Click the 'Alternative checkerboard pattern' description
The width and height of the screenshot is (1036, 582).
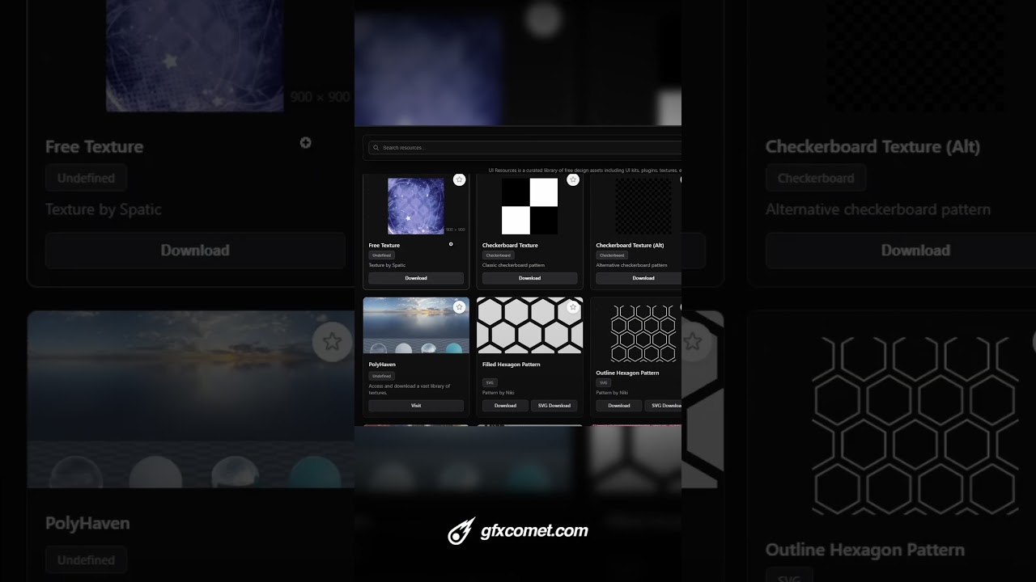631,265
